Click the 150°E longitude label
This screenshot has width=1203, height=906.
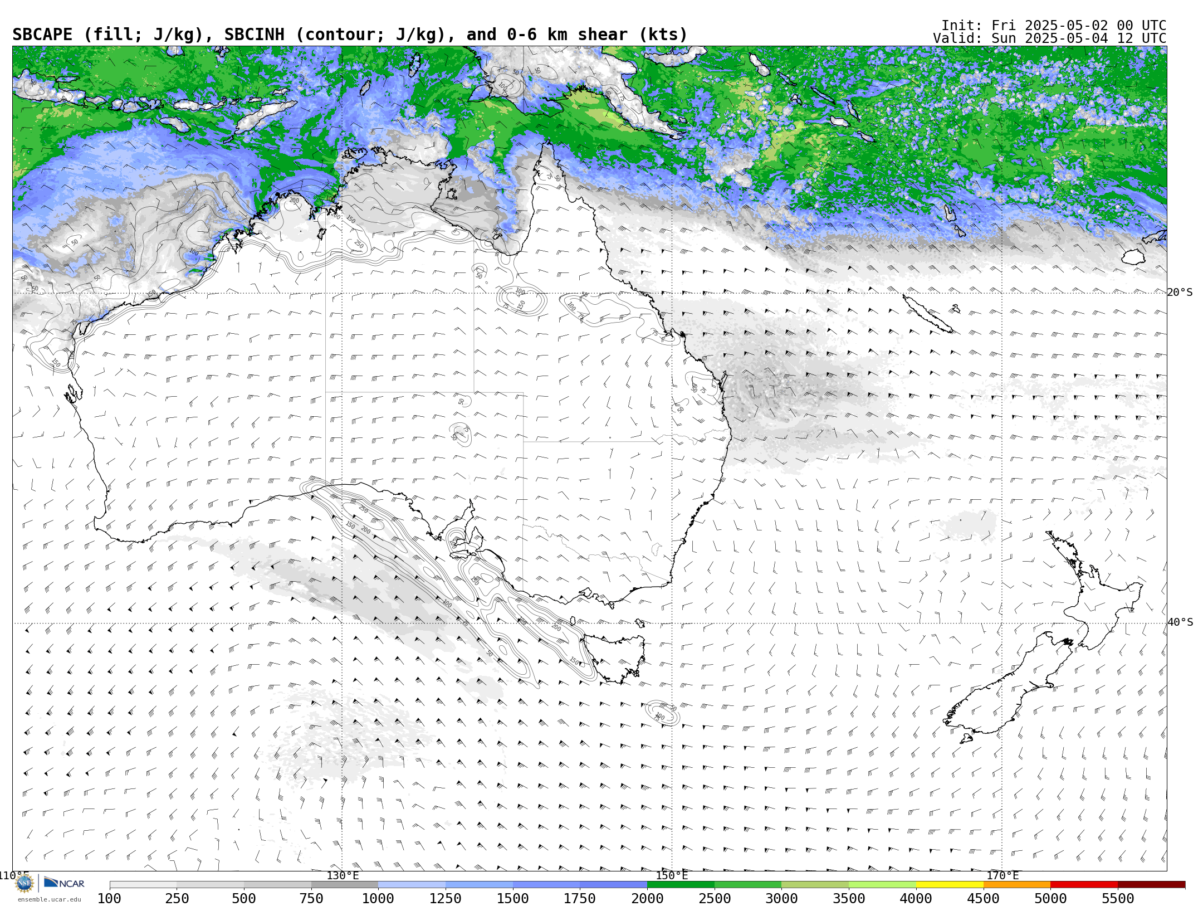point(672,875)
